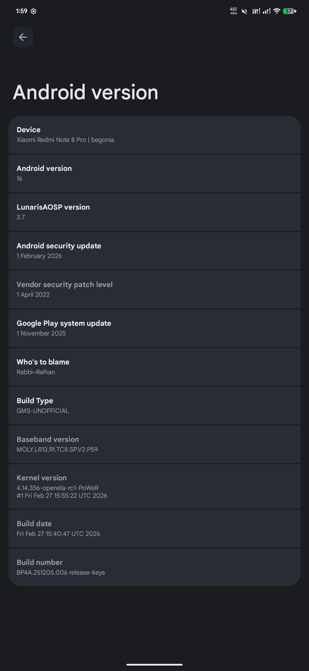Screen dimensions: 309x671
Task: Open Google Play system update
Action: pos(154,328)
